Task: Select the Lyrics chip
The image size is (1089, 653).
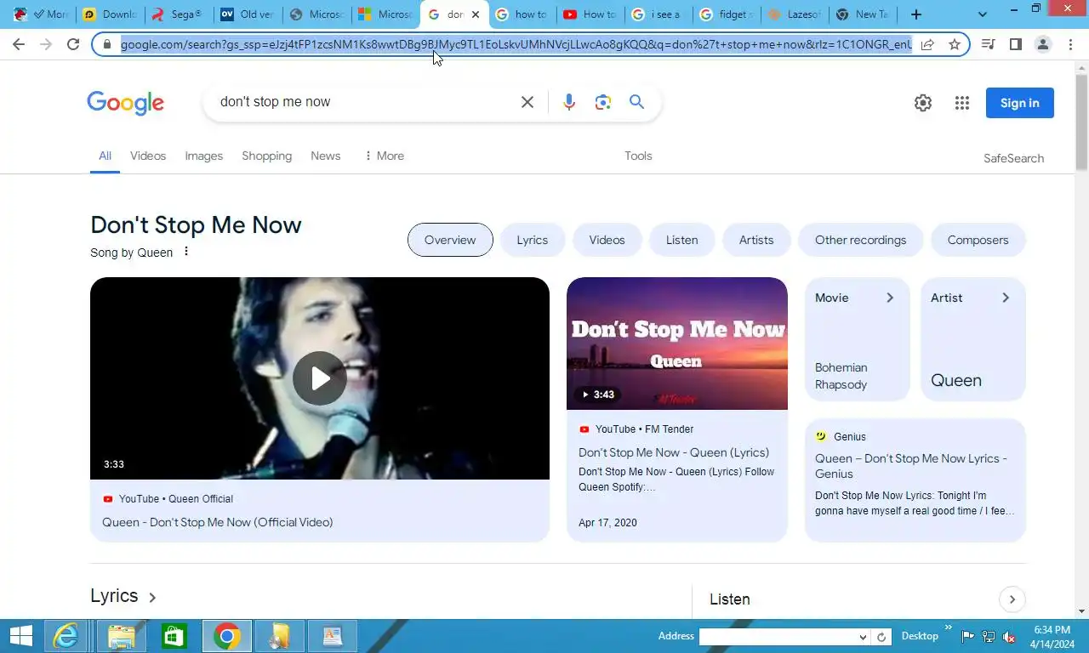Action: pos(533,240)
